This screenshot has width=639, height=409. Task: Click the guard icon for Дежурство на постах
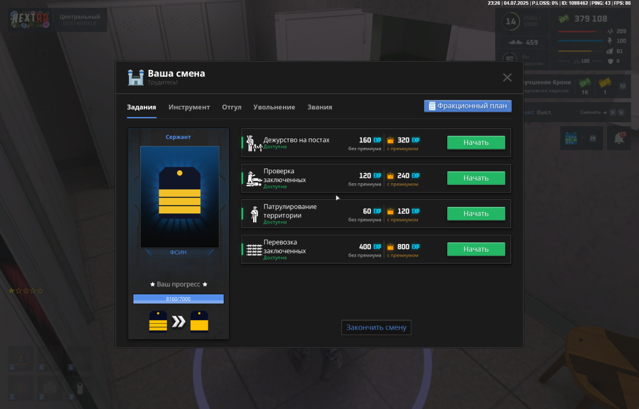tap(254, 143)
